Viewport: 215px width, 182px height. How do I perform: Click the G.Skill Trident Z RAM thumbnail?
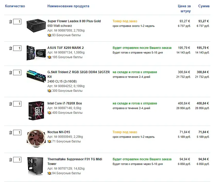(x=36, y=75)
